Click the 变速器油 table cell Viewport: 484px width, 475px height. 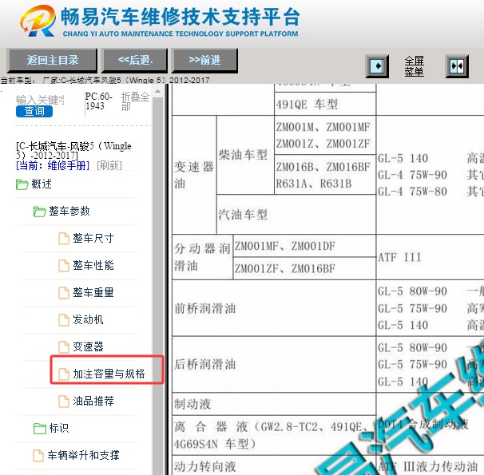194,175
